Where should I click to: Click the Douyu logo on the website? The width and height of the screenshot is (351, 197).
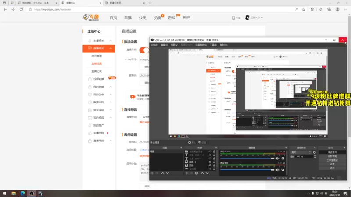pos(91,18)
